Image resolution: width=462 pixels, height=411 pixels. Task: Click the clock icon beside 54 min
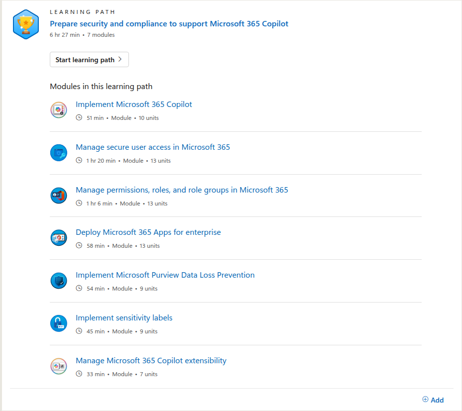(x=79, y=288)
